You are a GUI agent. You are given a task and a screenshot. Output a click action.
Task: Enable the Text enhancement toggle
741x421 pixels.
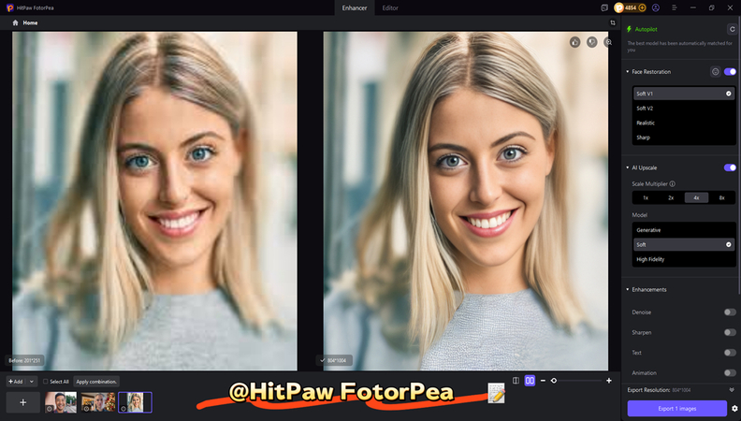click(730, 353)
